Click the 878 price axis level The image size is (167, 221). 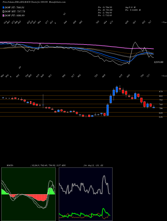[161, 92]
